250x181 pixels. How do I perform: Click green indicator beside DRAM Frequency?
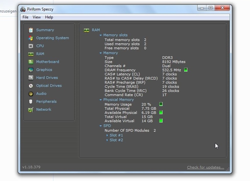pos(186,70)
